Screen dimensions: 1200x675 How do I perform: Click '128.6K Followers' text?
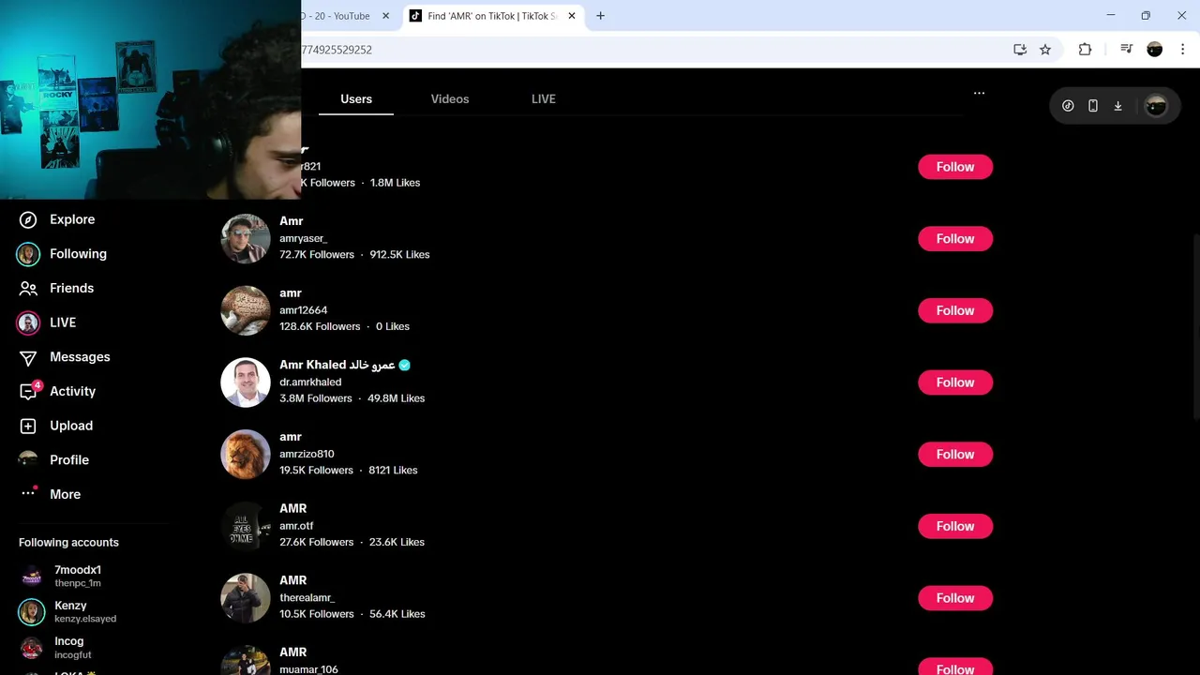pos(320,326)
